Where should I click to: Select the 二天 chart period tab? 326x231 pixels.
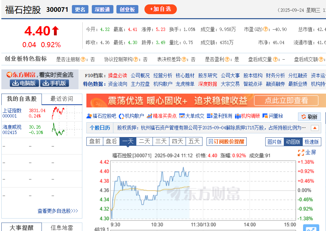point(144,141)
